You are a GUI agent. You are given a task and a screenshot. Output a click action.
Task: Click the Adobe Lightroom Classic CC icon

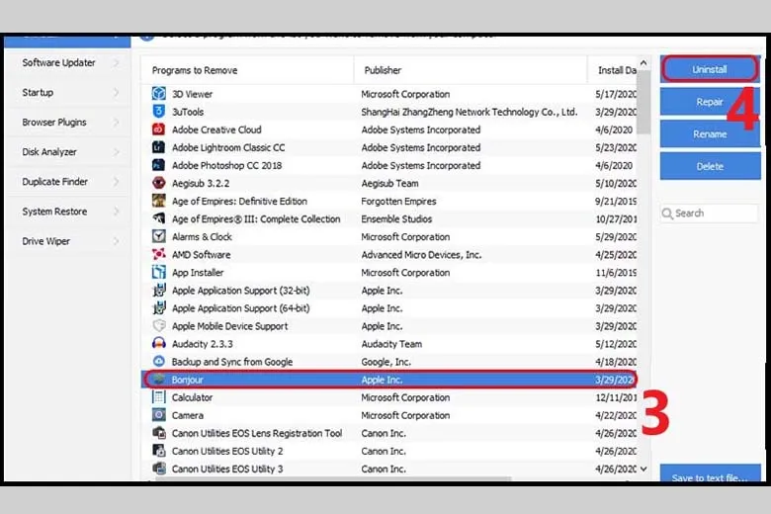[x=158, y=147]
